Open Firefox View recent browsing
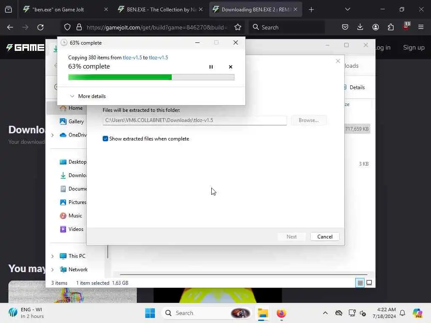 point(8,10)
